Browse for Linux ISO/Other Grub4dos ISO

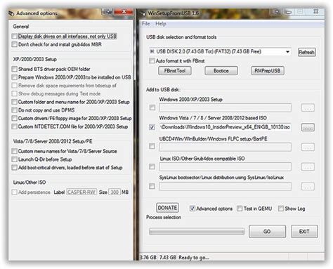coord(308,166)
